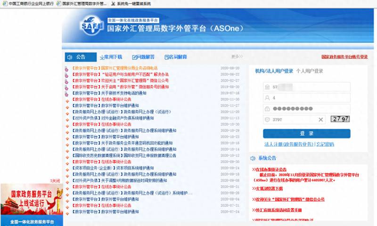Open 关于政务服务业务开通密码找回功能的通知
Viewport: 377px width, 226px height.
click(122, 143)
